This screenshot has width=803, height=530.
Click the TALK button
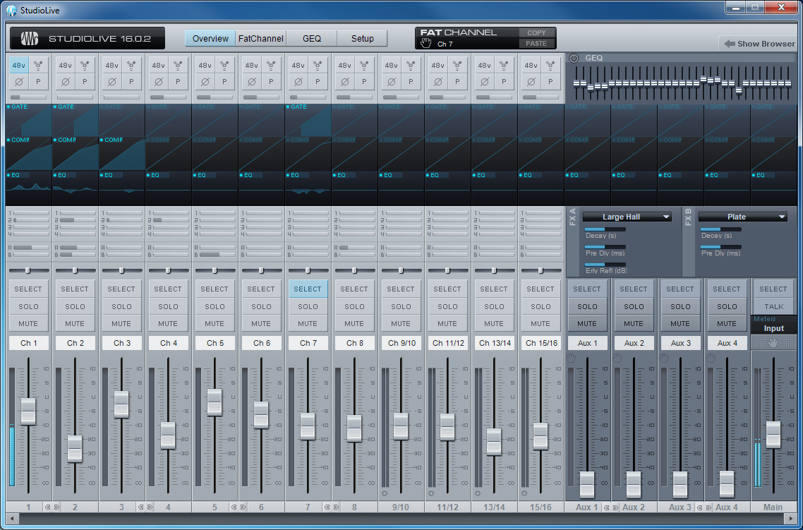click(x=774, y=306)
